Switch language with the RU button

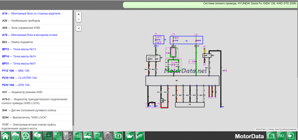pos(281,136)
